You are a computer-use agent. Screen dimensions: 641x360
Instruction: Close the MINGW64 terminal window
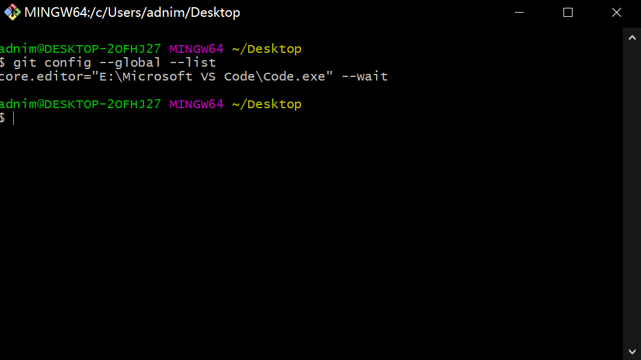click(616, 12)
